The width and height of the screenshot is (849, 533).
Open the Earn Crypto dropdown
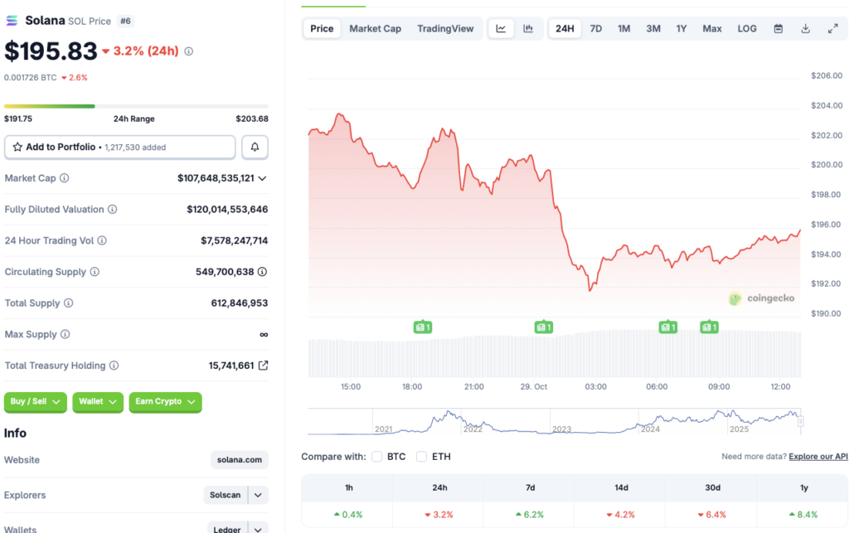(x=165, y=402)
